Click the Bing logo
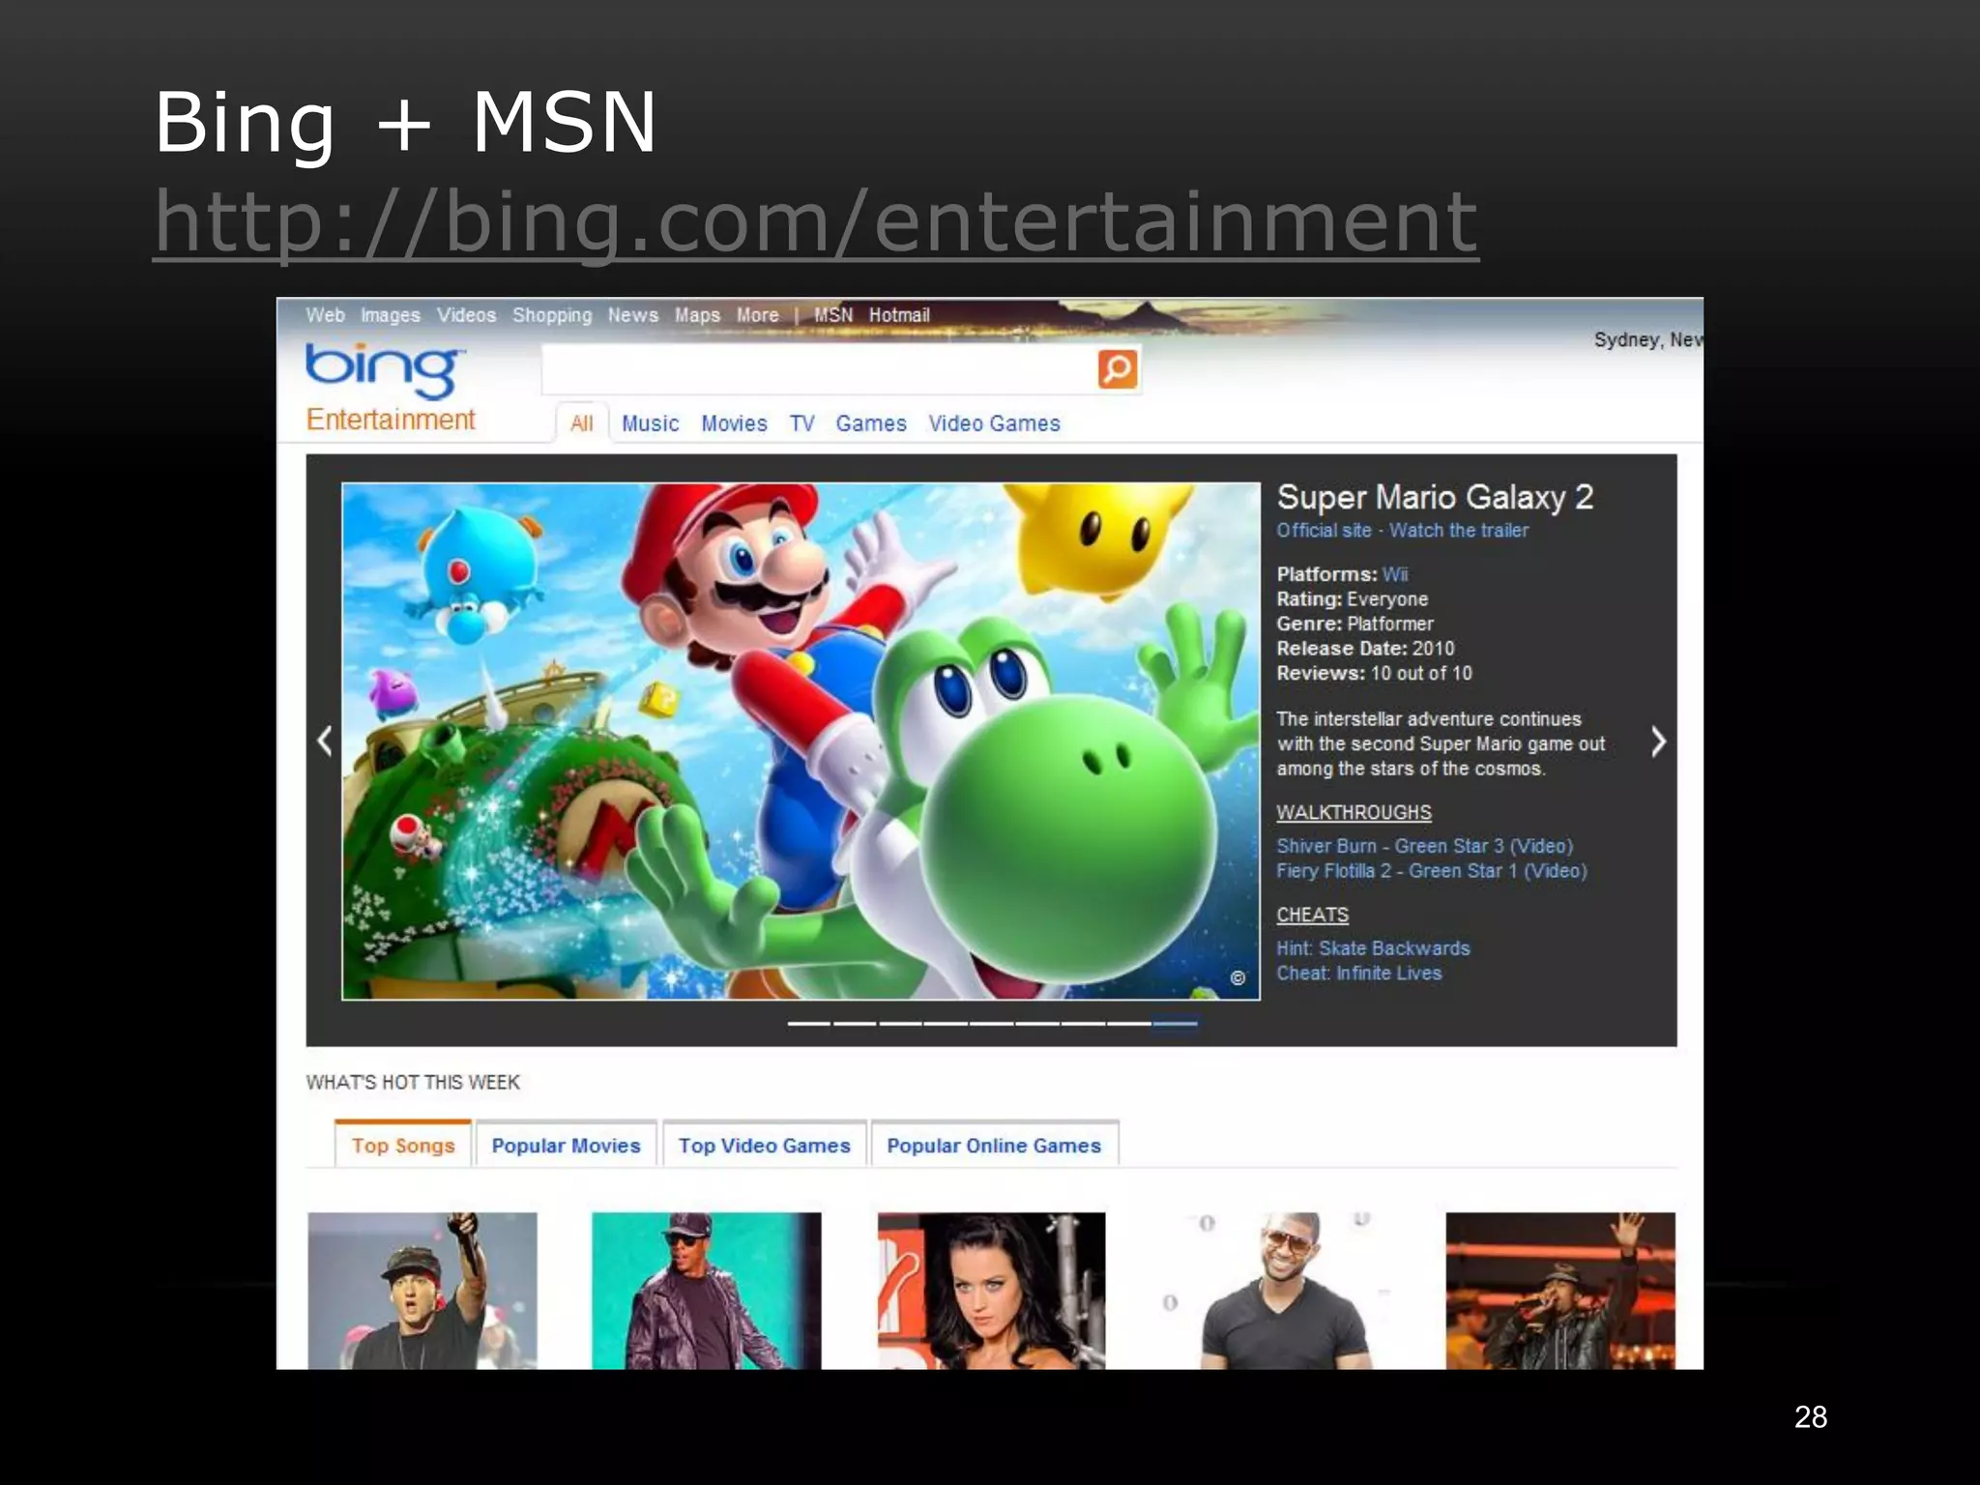The width and height of the screenshot is (1980, 1485). (x=384, y=369)
